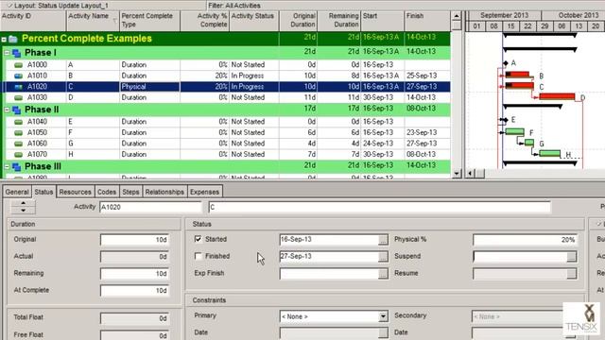Click the activity name field showing C

[x=380, y=207]
